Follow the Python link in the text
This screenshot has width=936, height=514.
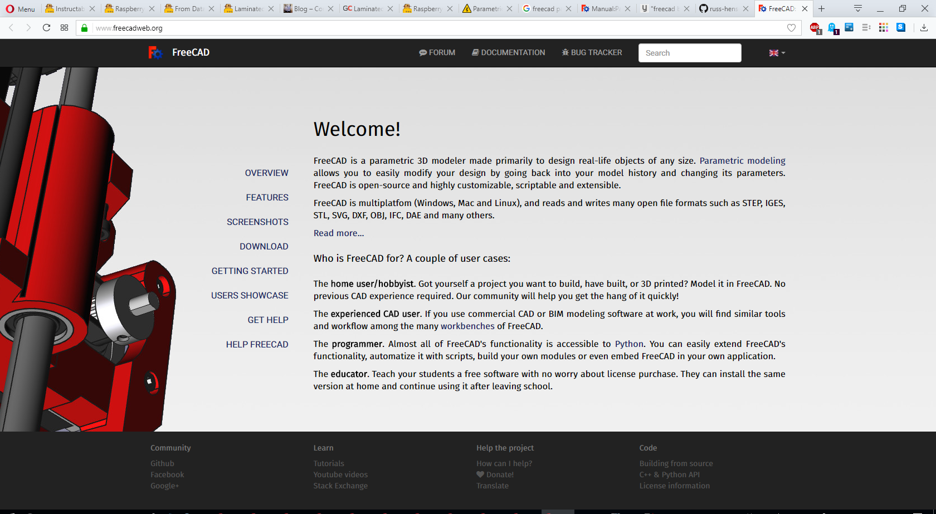tap(629, 344)
